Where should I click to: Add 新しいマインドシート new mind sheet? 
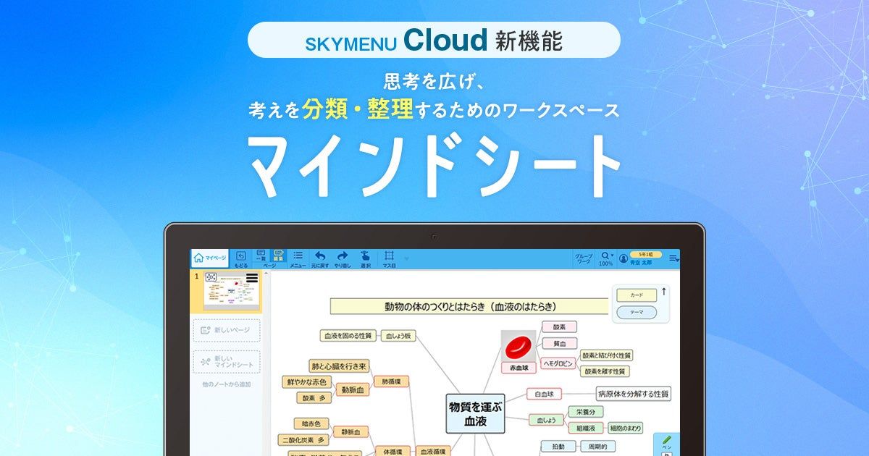pos(226,361)
